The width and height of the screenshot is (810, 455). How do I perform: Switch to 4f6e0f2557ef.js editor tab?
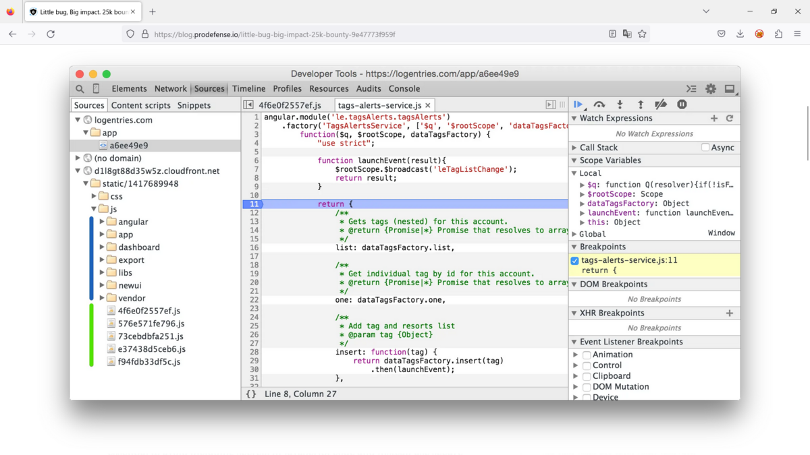tap(290, 105)
